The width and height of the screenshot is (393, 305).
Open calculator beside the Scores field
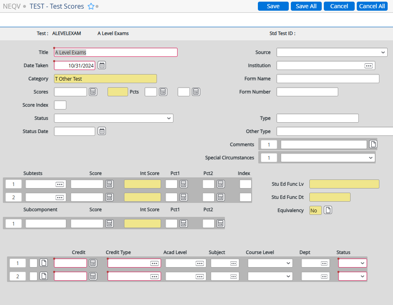click(93, 92)
